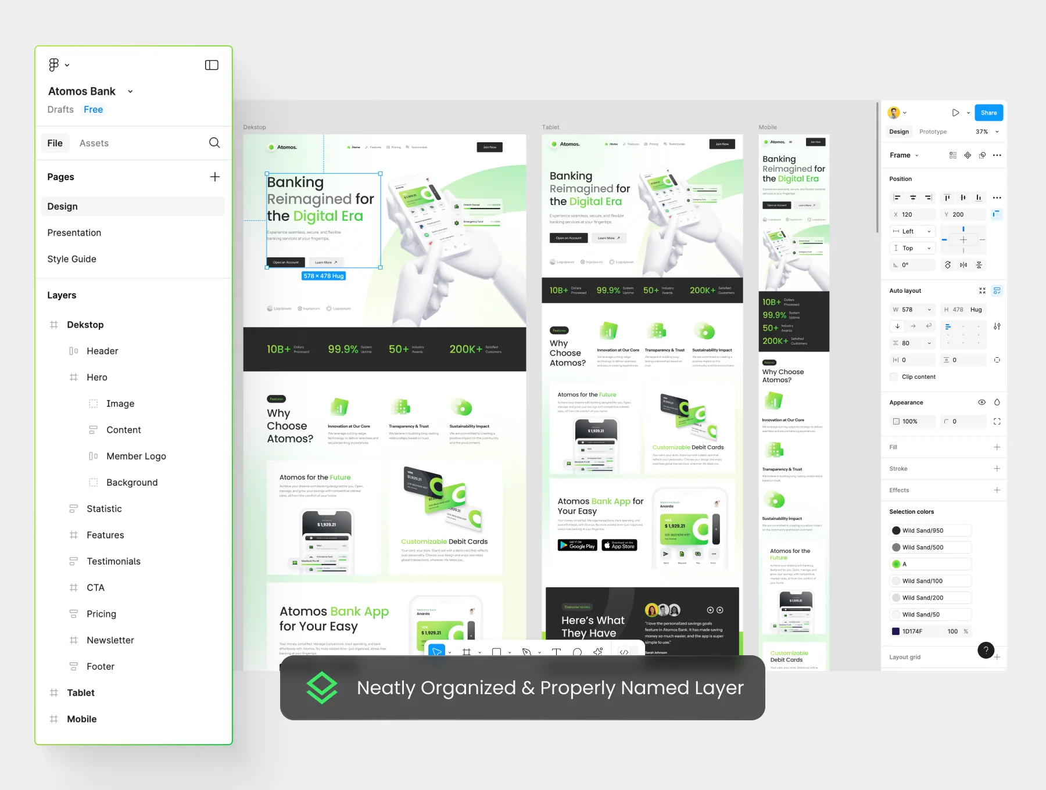Switch to the Design tab in right panel
This screenshot has width=1046, height=790.
coord(898,132)
